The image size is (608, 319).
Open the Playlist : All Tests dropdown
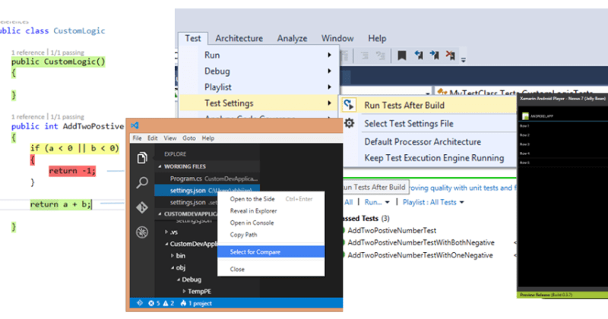click(432, 203)
